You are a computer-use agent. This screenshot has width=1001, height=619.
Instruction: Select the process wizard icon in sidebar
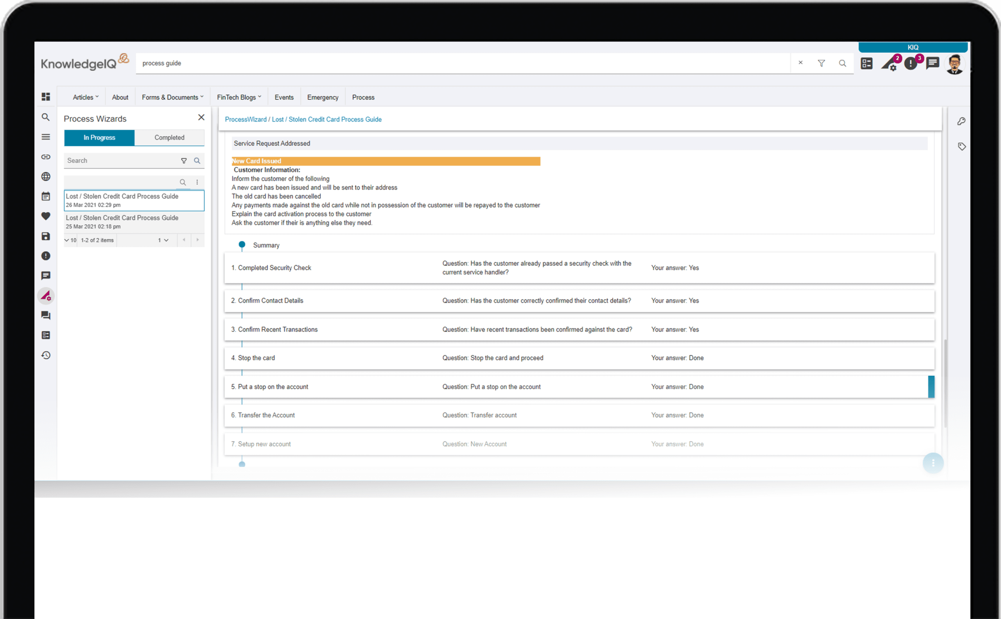point(46,296)
